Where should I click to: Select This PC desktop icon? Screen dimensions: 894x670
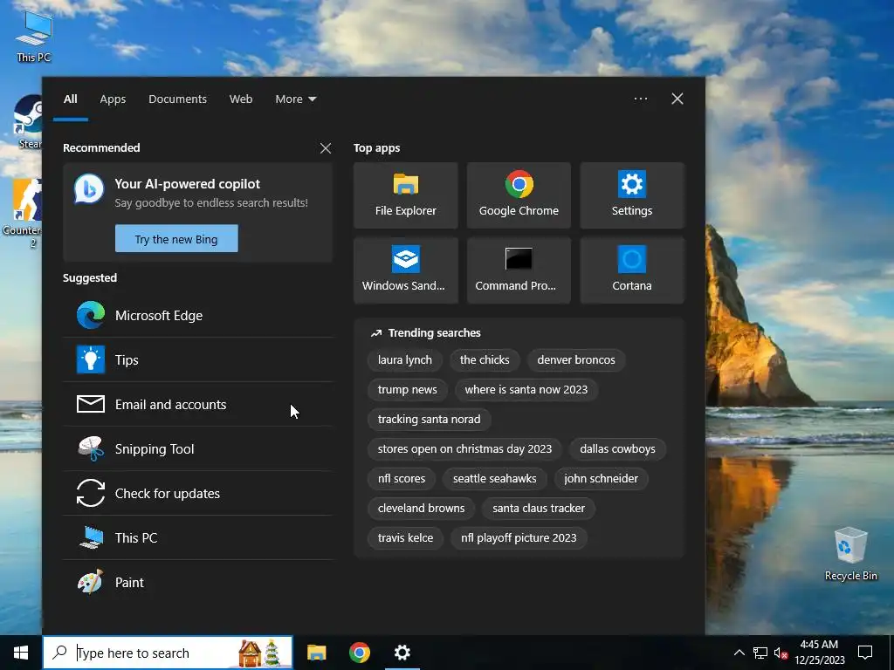pyautogui.click(x=34, y=36)
